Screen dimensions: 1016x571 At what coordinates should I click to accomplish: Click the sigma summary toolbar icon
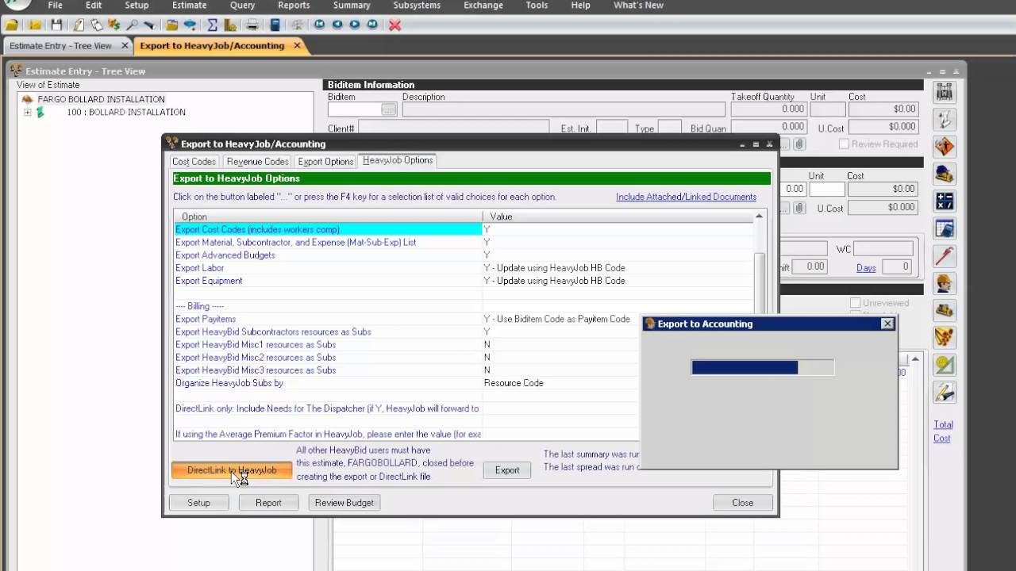[212, 25]
